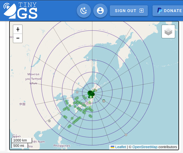
Task: Select the grey marker near China coast
Action: pyautogui.click(x=49, y=121)
